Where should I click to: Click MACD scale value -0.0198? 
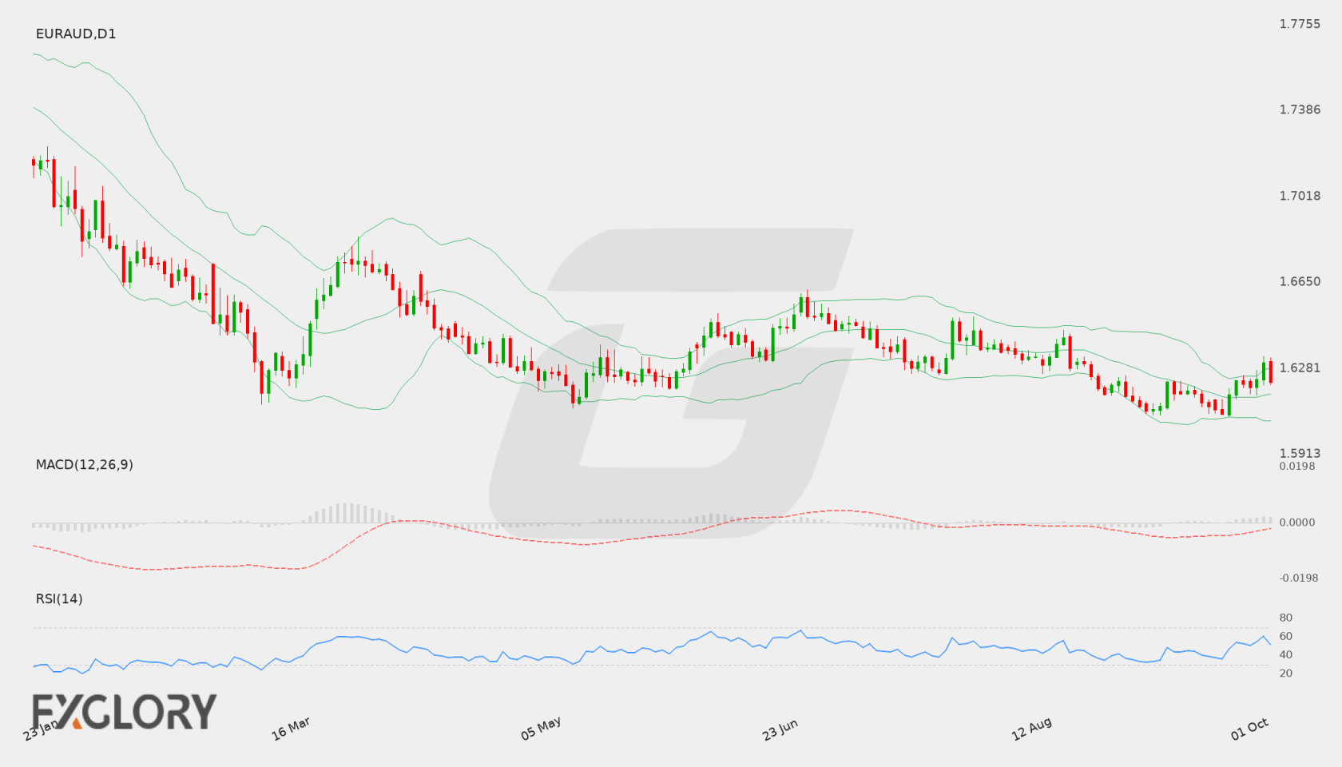[x=1299, y=578]
